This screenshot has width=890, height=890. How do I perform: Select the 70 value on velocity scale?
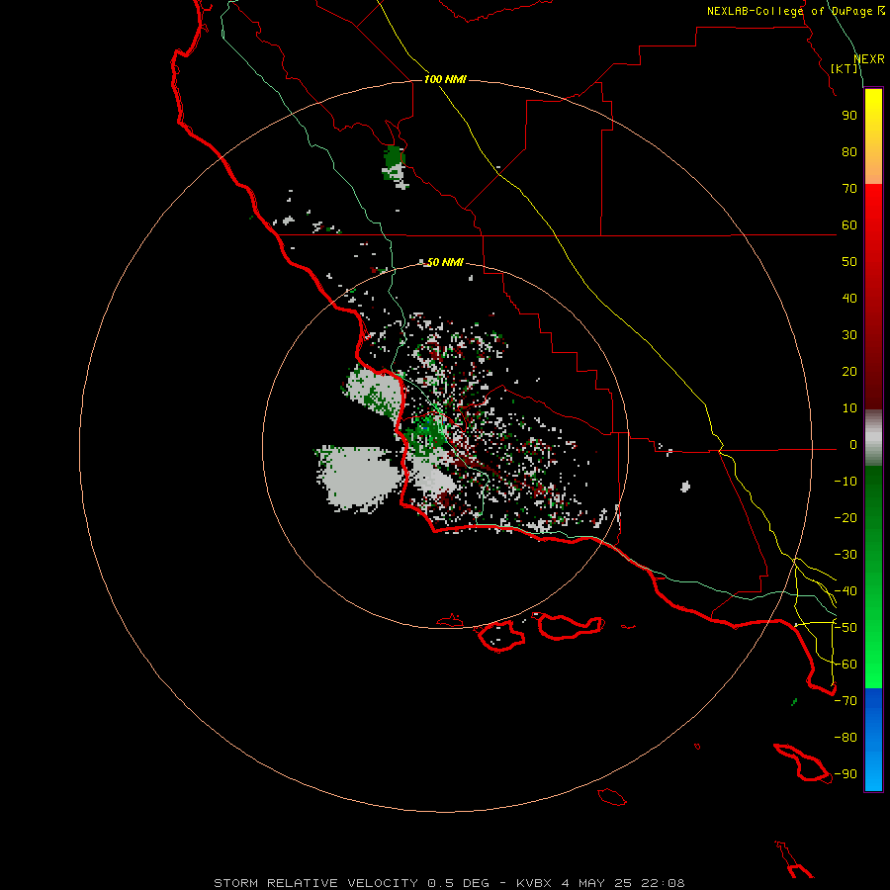pyautogui.click(x=849, y=189)
